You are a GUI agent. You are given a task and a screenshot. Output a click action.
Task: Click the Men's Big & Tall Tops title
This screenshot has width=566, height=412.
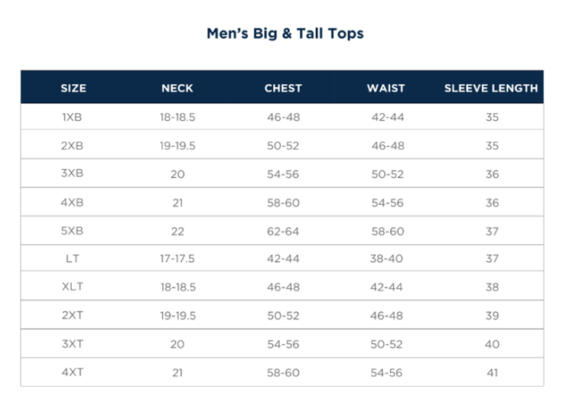[x=285, y=34]
